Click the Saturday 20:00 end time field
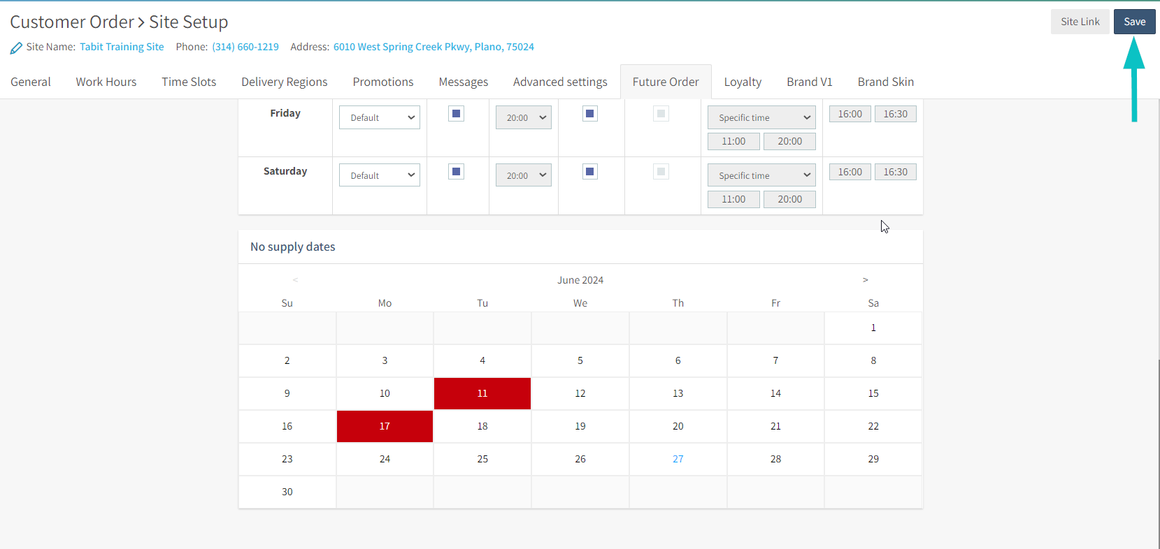The image size is (1160, 549). coord(789,199)
